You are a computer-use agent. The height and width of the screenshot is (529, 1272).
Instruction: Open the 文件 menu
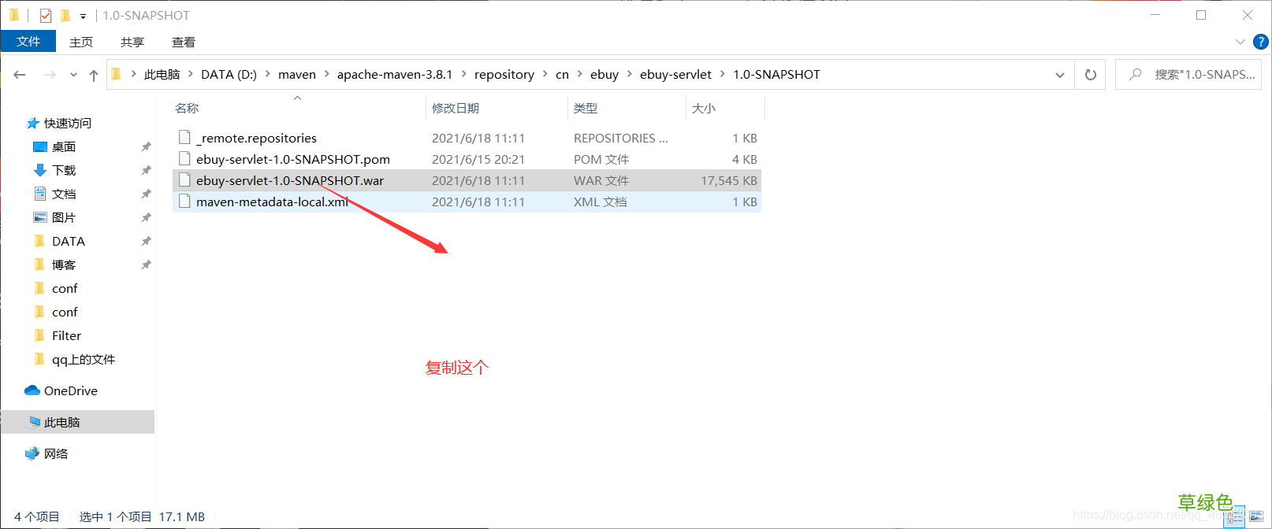(28, 42)
